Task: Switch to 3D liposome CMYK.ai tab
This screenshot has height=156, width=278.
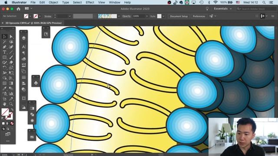Action: click(33, 23)
